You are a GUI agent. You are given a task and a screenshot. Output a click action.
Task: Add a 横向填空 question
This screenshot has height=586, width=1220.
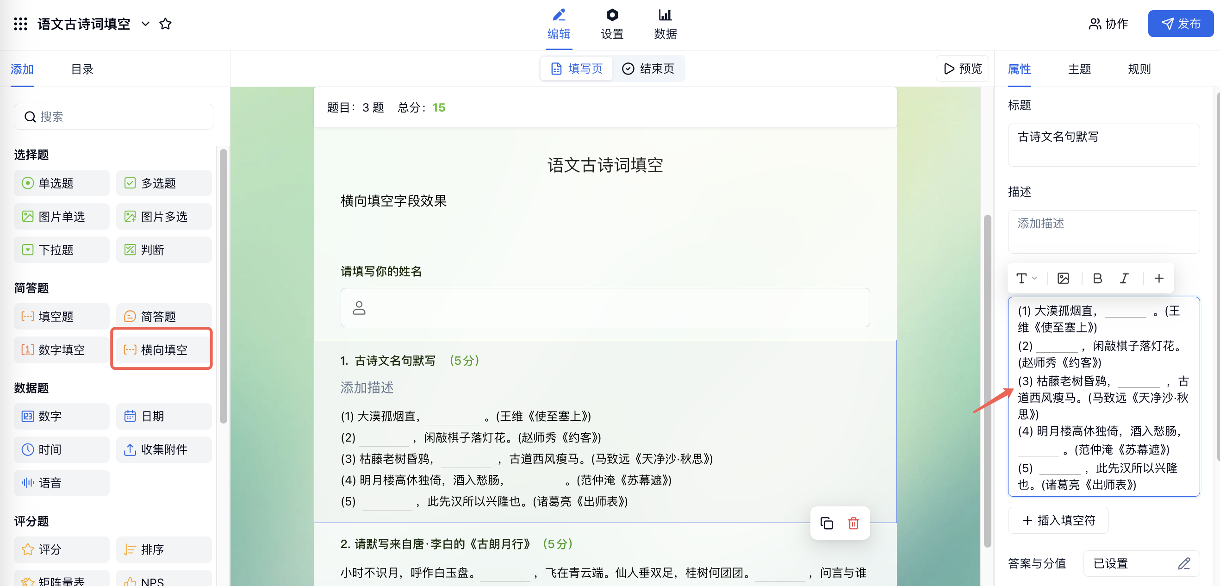(x=164, y=349)
